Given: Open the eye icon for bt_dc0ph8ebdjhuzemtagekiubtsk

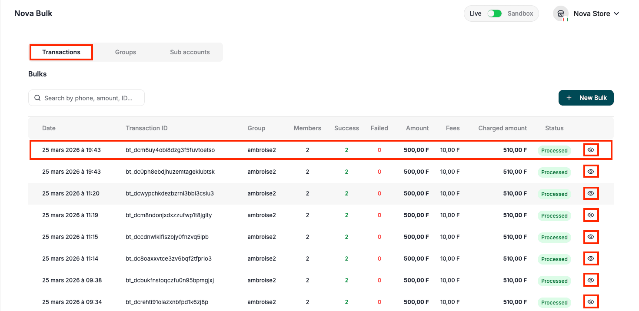Looking at the screenshot, I should (591, 171).
